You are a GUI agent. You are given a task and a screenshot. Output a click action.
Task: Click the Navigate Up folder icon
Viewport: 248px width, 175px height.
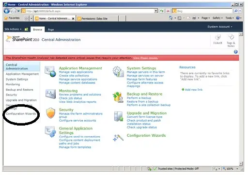[x=26, y=29]
